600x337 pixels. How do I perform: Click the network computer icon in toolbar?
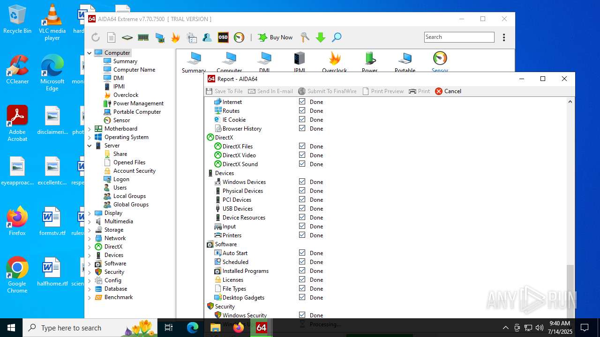click(160, 37)
